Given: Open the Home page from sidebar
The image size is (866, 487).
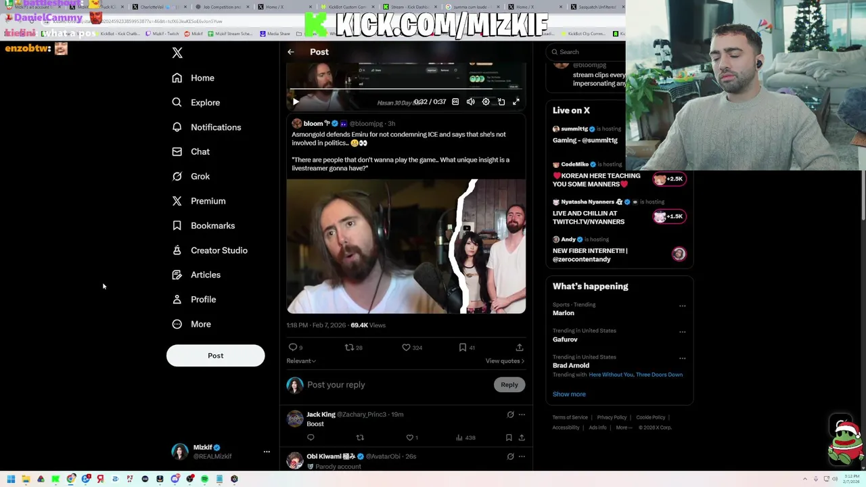Looking at the screenshot, I should click(x=193, y=78).
